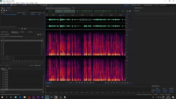
Task: Click the overview navigator highlighted range
Action: click(x=65, y=11)
